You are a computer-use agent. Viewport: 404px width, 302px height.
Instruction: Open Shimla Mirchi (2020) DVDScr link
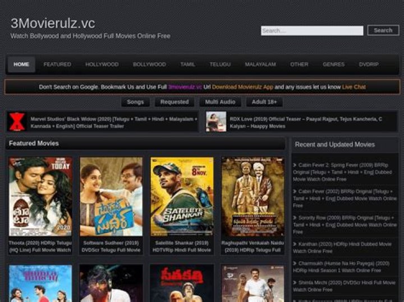click(344, 286)
